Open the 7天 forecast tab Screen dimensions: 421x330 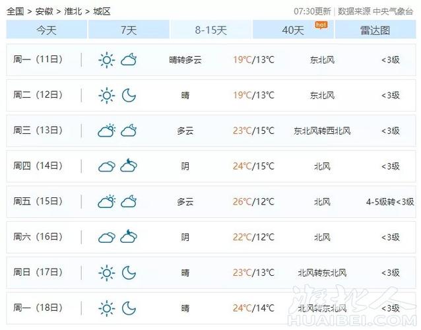(x=129, y=30)
